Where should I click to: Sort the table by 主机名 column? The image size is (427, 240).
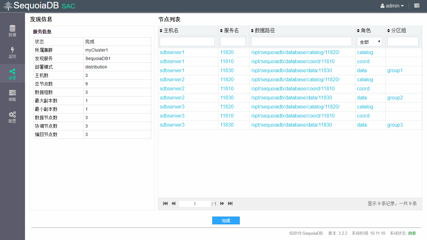point(169,30)
